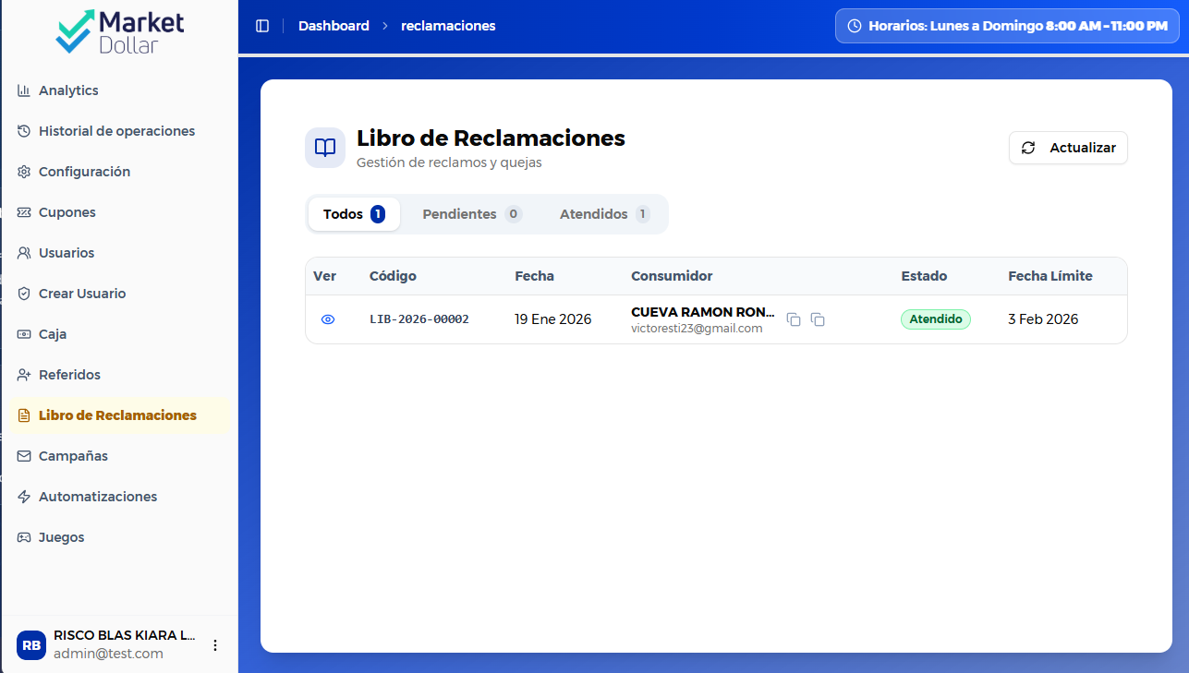The image size is (1189, 673).
Task: Click user name RISCO BLAS KIARA L...
Action: (125, 635)
